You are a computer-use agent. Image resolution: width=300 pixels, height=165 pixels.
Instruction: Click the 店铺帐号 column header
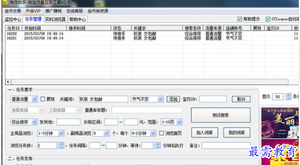point(237,28)
